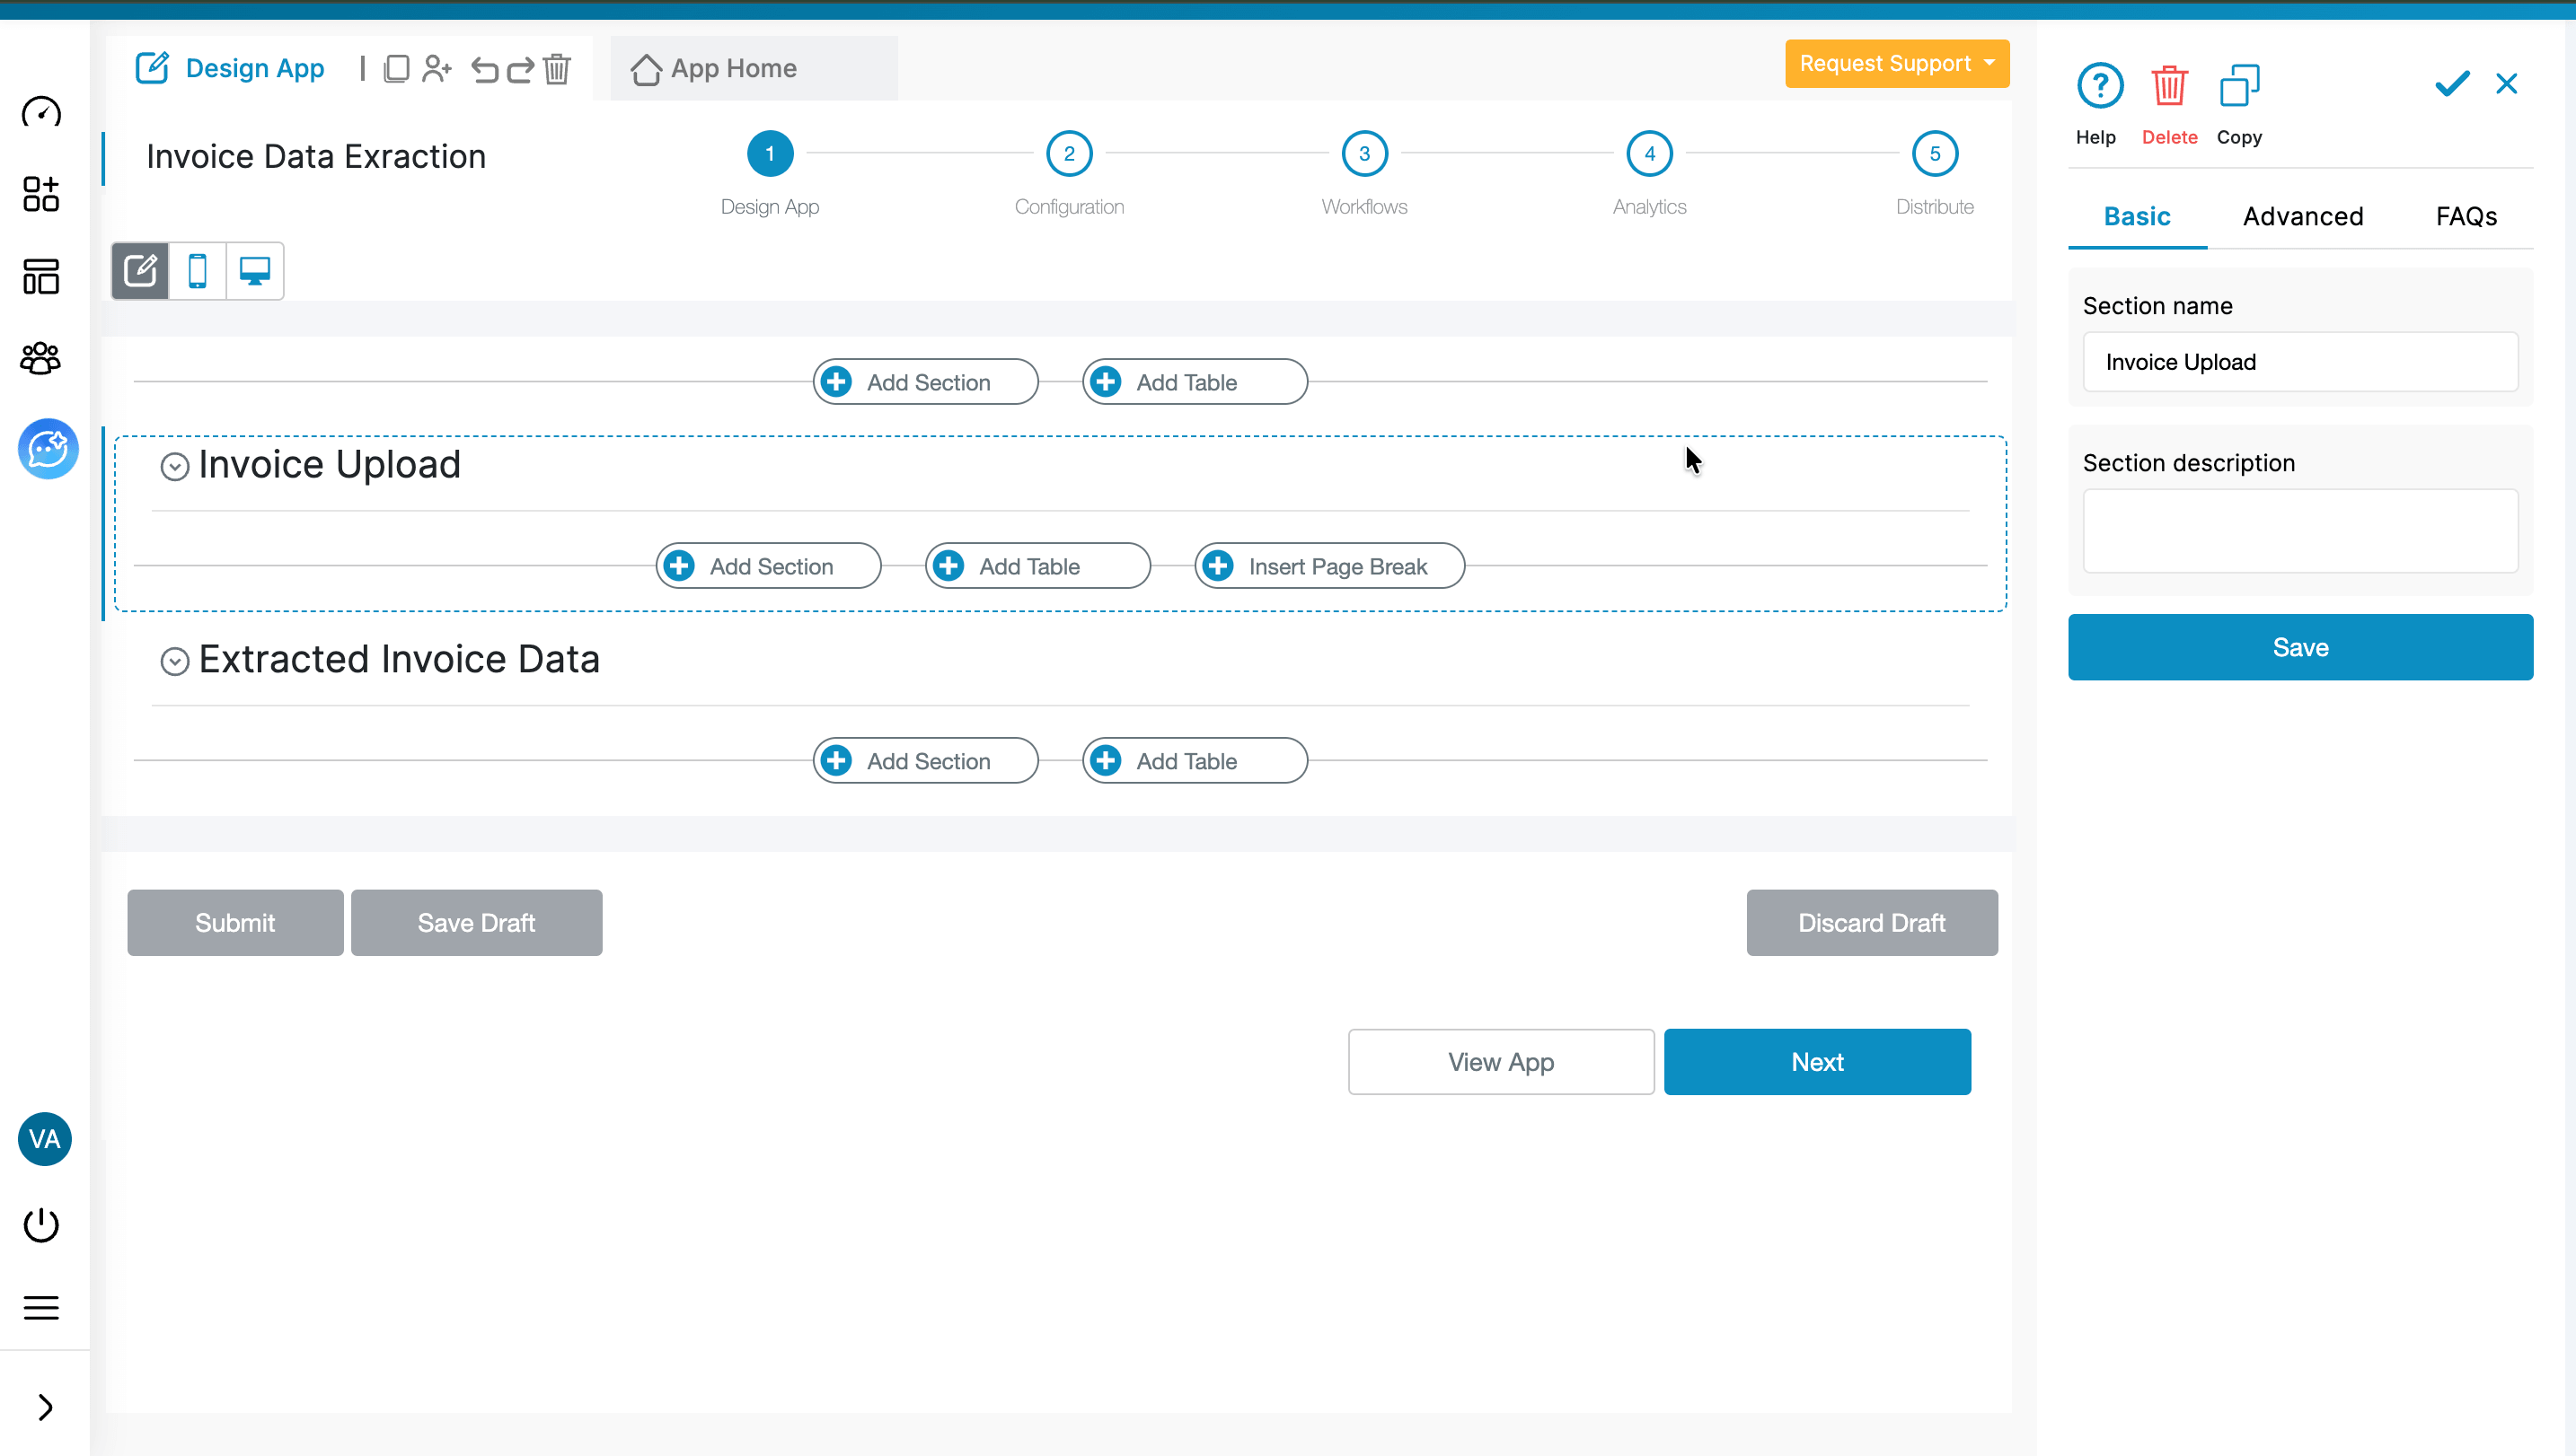Switch to desktop monitor preview mode
Viewport: 2576px width, 1456px height.
click(x=255, y=271)
